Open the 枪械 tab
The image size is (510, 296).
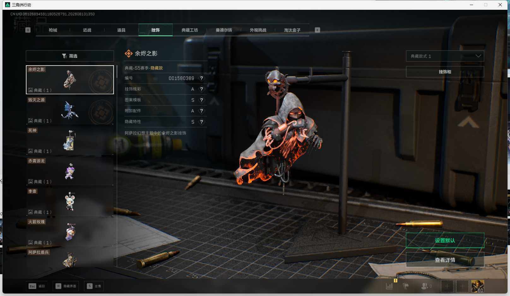(53, 30)
